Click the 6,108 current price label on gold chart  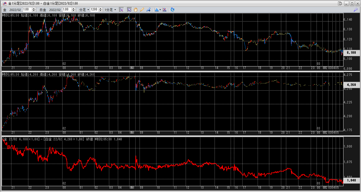[352, 52]
